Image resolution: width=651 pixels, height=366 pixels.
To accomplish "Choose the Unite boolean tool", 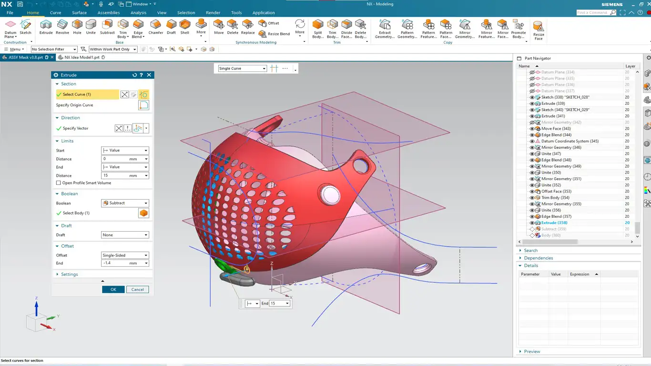I will click(x=91, y=27).
